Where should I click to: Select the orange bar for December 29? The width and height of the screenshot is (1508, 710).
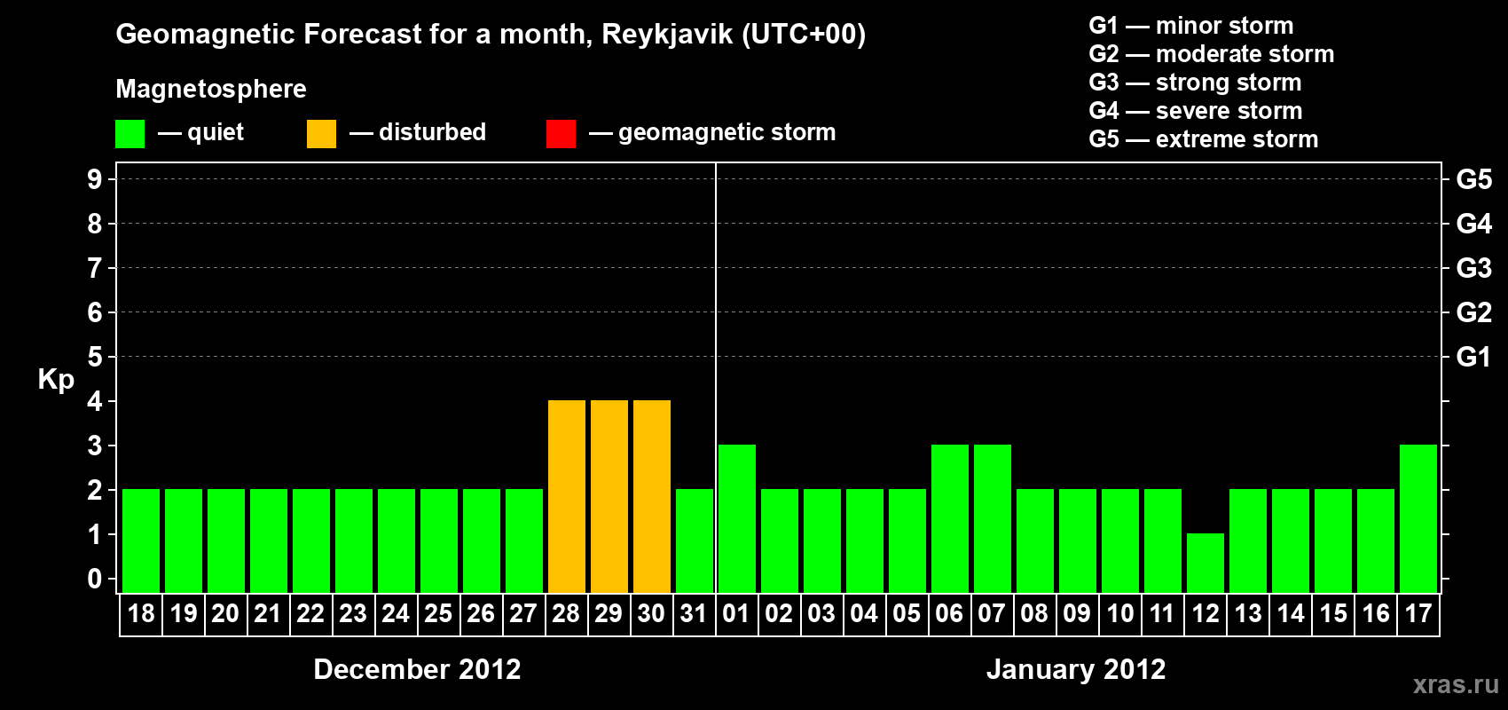tap(609, 496)
